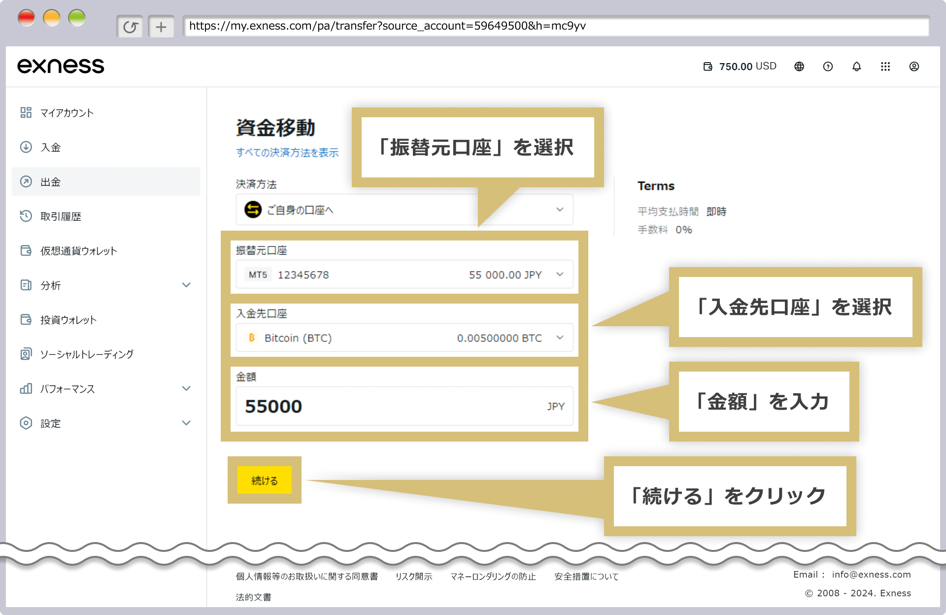The height and width of the screenshot is (615, 946).
Task: Click the 入金 deposit arrow icon
Action: tap(26, 147)
